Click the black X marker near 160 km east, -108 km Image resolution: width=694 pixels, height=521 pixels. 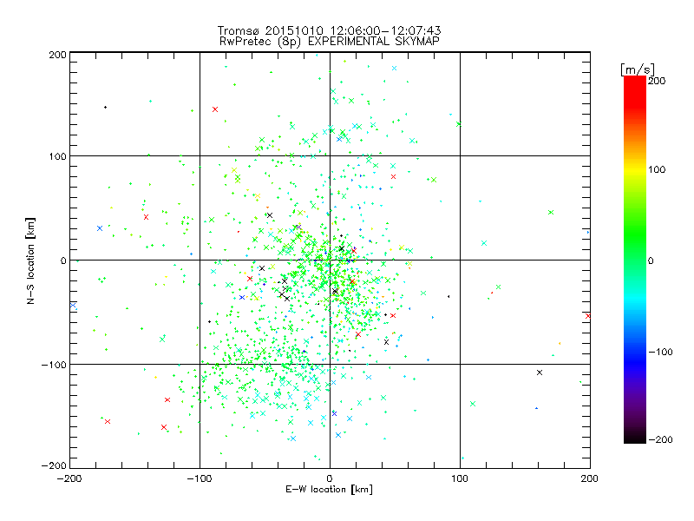coord(540,373)
